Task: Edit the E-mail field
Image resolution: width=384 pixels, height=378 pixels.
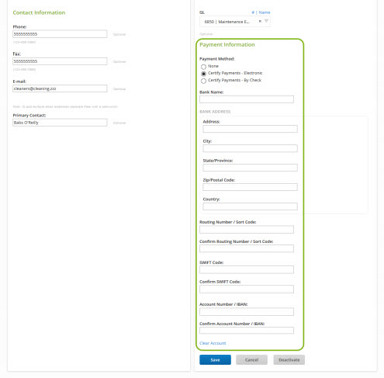Action: click(60, 88)
